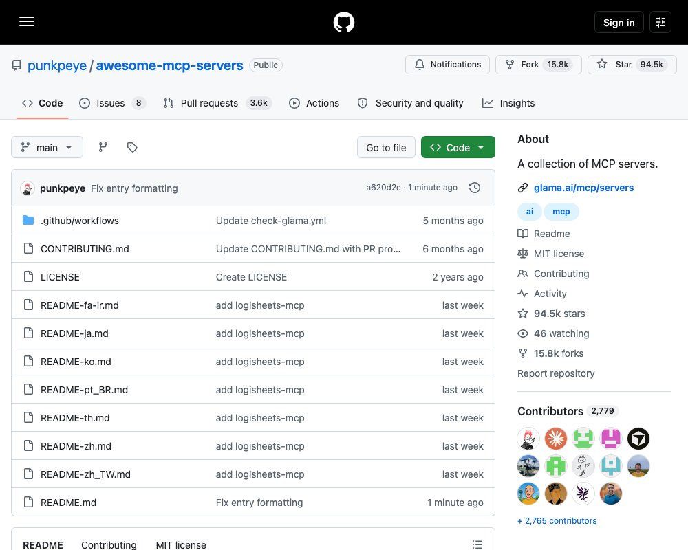This screenshot has width=688, height=550.
Task: View tags via the tag icon
Action: [x=132, y=147]
